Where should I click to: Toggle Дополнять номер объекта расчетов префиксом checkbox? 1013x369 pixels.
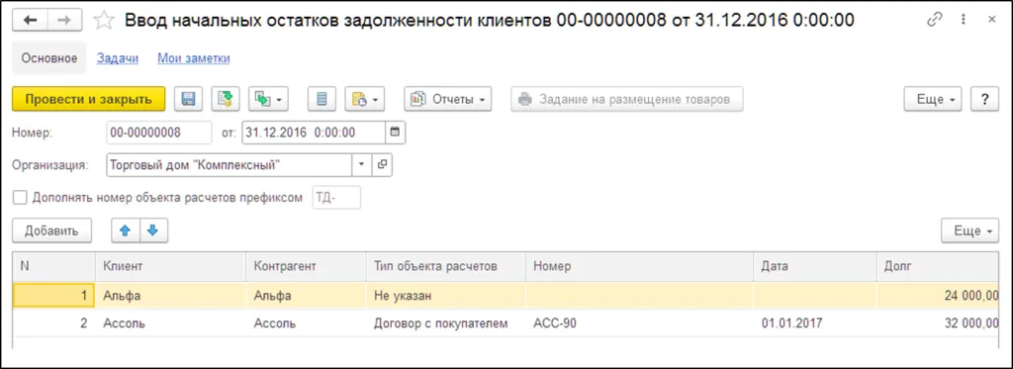click(20, 198)
